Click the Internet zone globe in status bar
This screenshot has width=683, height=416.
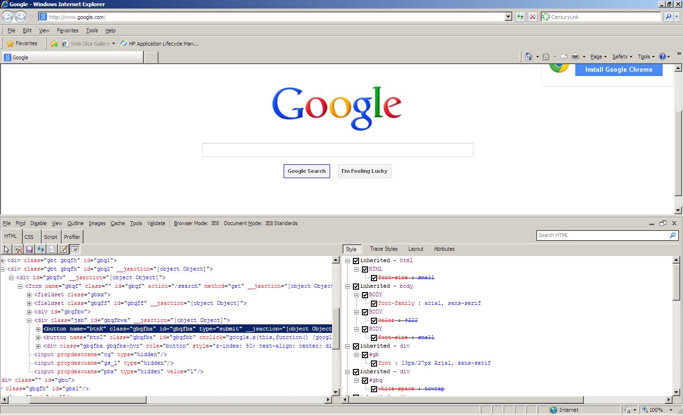point(554,410)
